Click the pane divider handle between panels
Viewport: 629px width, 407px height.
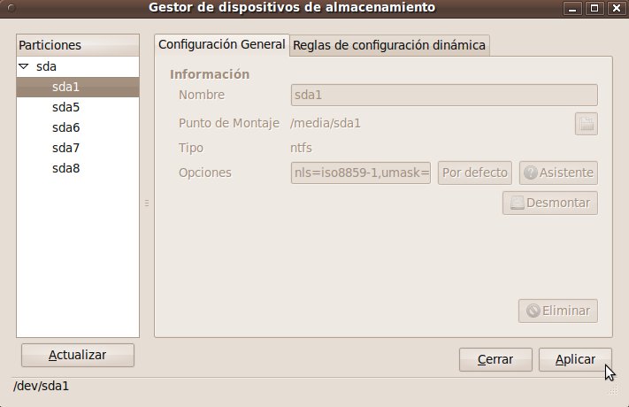147,203
